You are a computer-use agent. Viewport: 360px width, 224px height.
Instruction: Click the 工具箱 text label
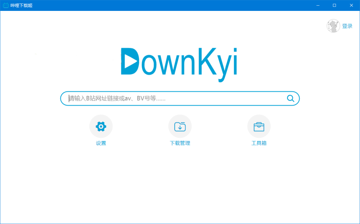coord(259,143)
